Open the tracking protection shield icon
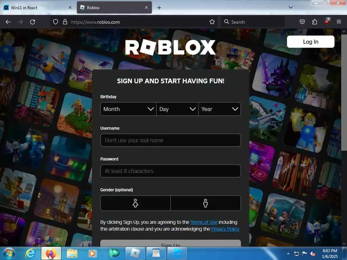This screenshot has height=260, width=347. (56, 22)
